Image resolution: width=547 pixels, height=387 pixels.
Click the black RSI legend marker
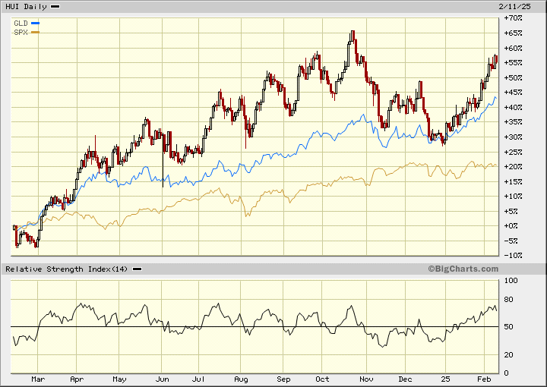[137, 269]
